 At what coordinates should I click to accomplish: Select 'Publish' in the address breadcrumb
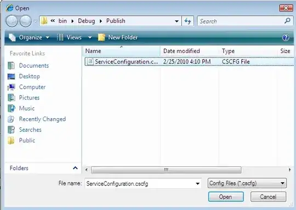click(116, 21)
